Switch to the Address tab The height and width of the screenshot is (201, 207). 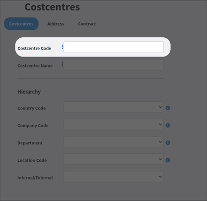pos(56,24)
